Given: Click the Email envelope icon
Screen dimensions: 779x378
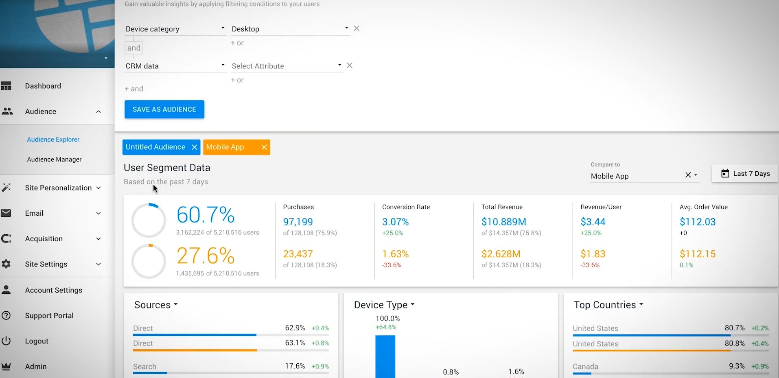Looking at the screenshot, I should 6,213.
